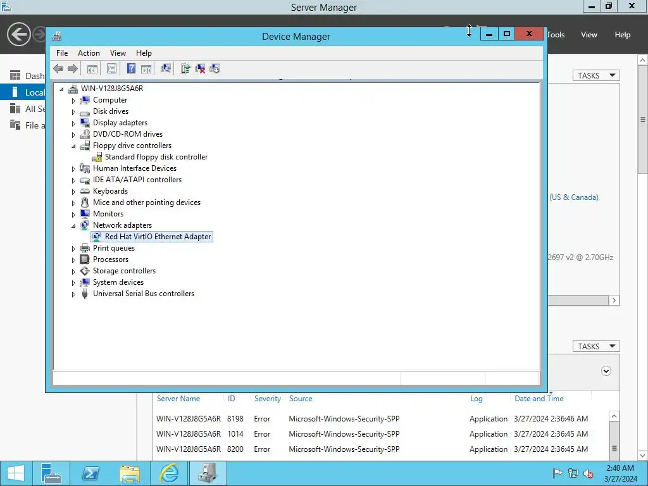The height and width of the screenshot is (486, 648).
Task: Sort events by ID column header
Action: (x=232, y=399)
